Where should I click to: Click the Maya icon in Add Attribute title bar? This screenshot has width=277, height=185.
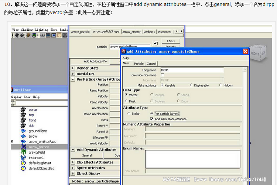pos(124,51)
